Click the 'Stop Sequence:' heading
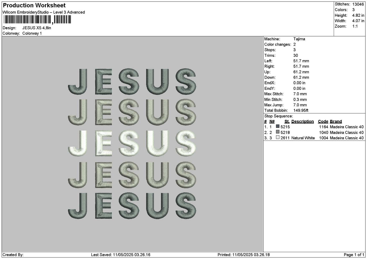 (279, 116)
